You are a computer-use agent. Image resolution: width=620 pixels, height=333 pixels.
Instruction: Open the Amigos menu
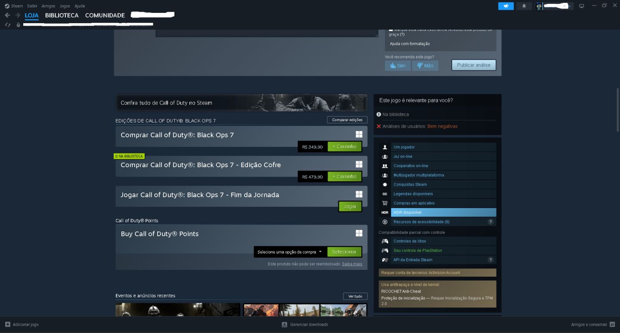click(48, 6)
